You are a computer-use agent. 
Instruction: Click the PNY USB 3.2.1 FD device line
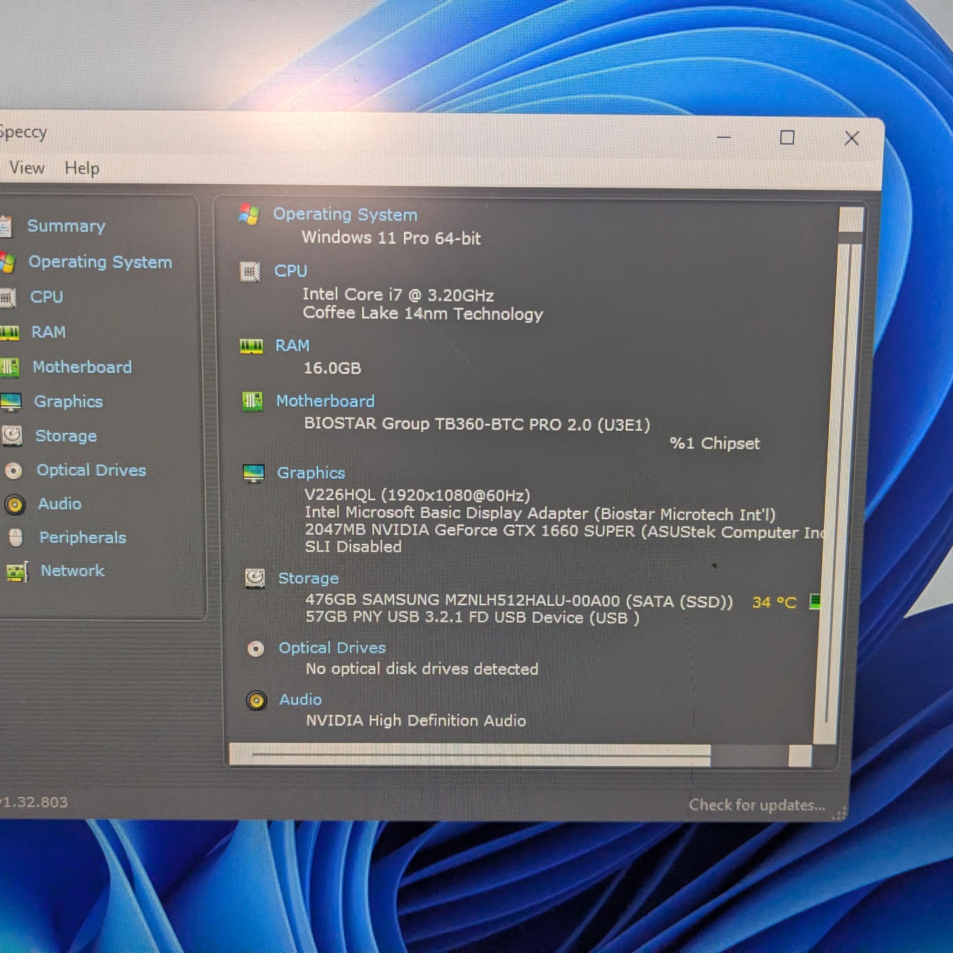(x=472, y=617)
